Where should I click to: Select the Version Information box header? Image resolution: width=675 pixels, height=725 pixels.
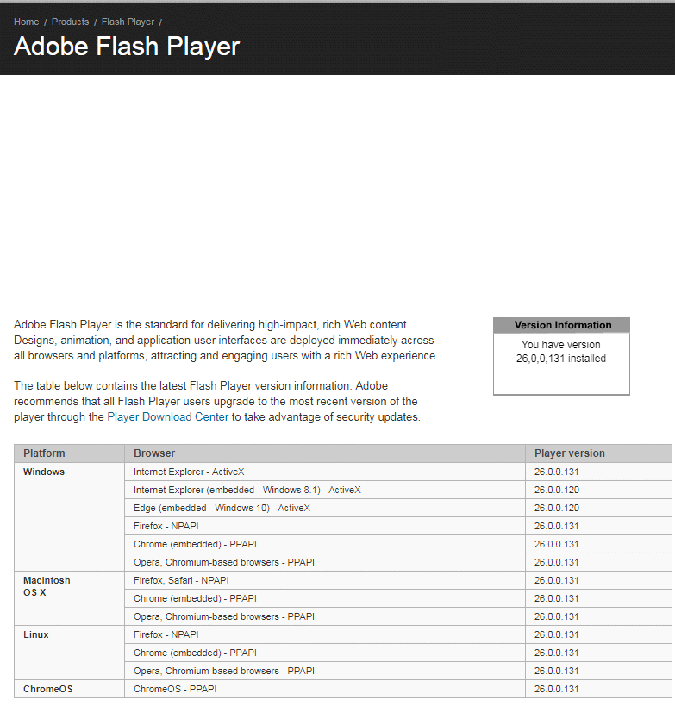(562, 325)
